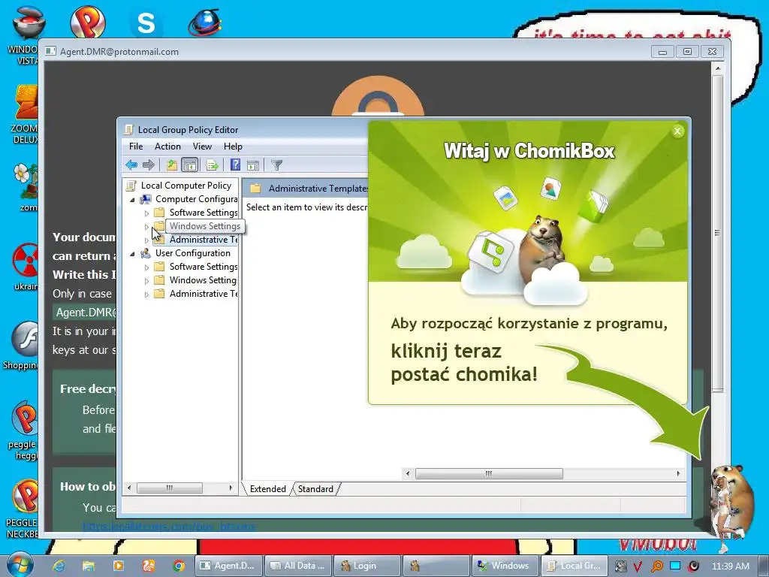The image size is (769, 577).
Task: Maximize the Agent.DMR@protonmail.com window
Action: click(688, 52)
